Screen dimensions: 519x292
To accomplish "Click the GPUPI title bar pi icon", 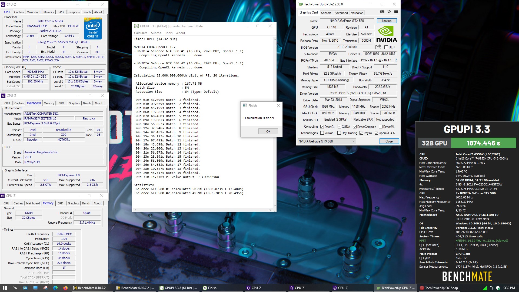I will click(x=137, y=26).
